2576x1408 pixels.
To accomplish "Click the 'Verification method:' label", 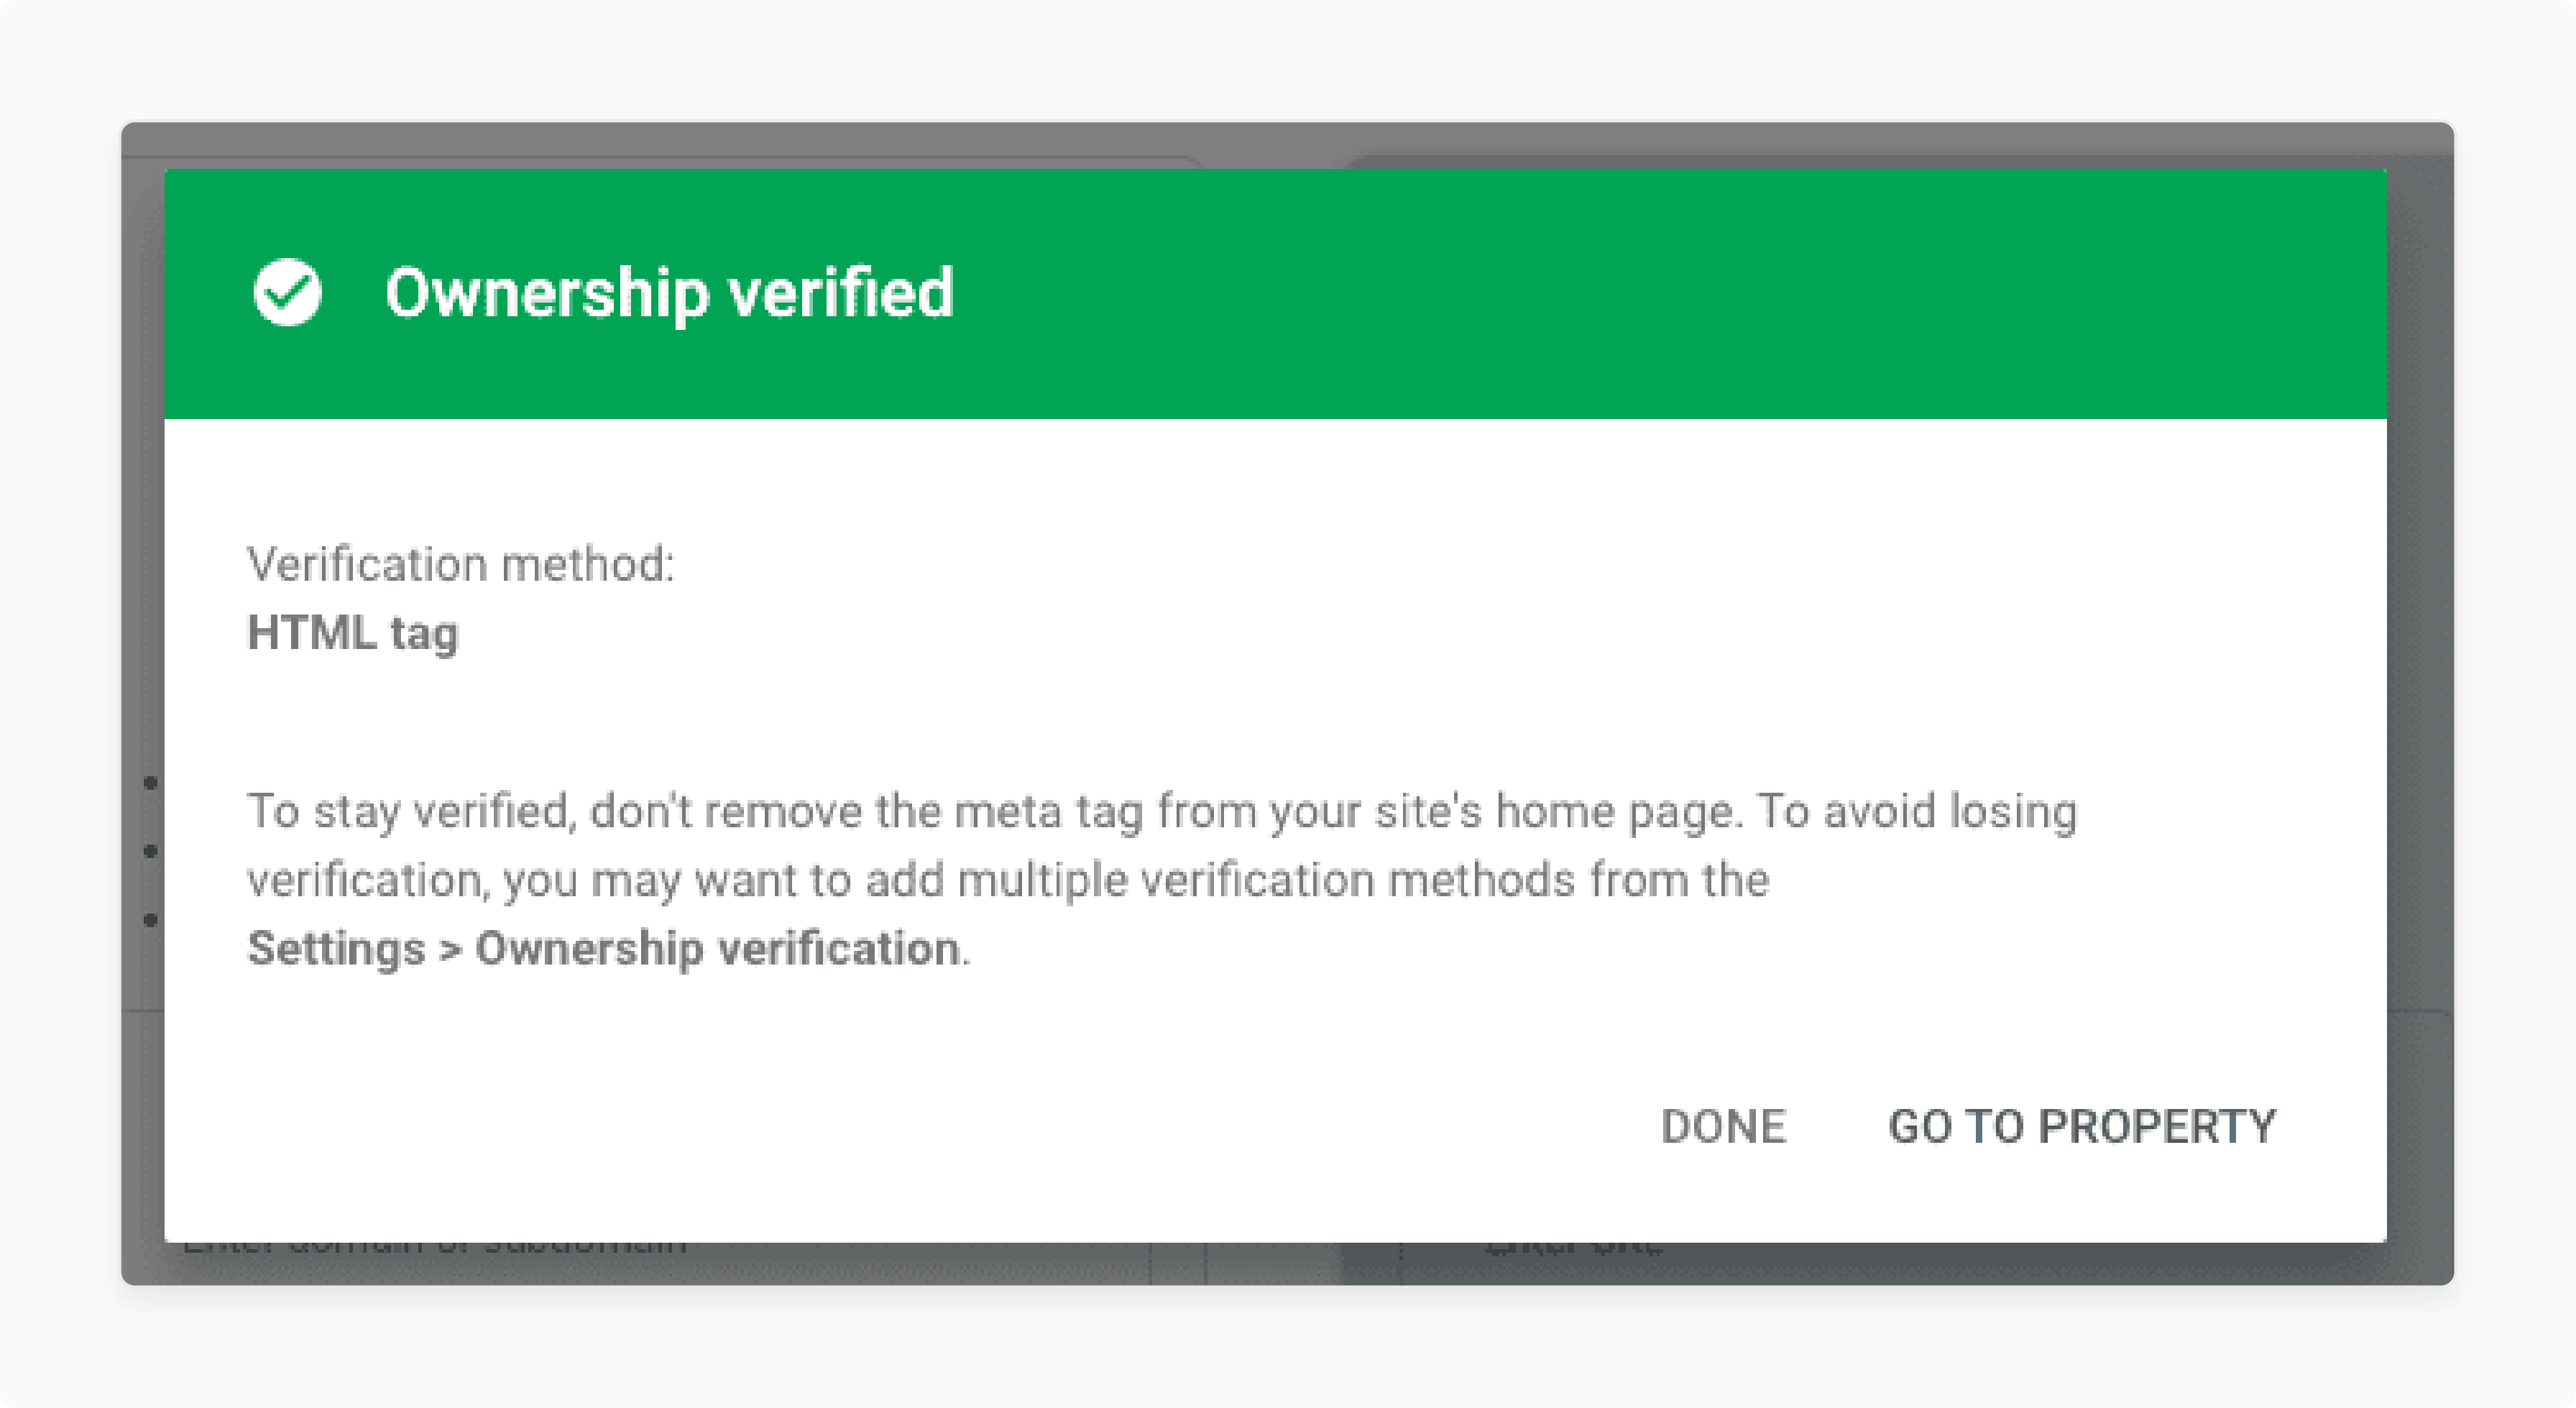I will (x=461, y=564).
